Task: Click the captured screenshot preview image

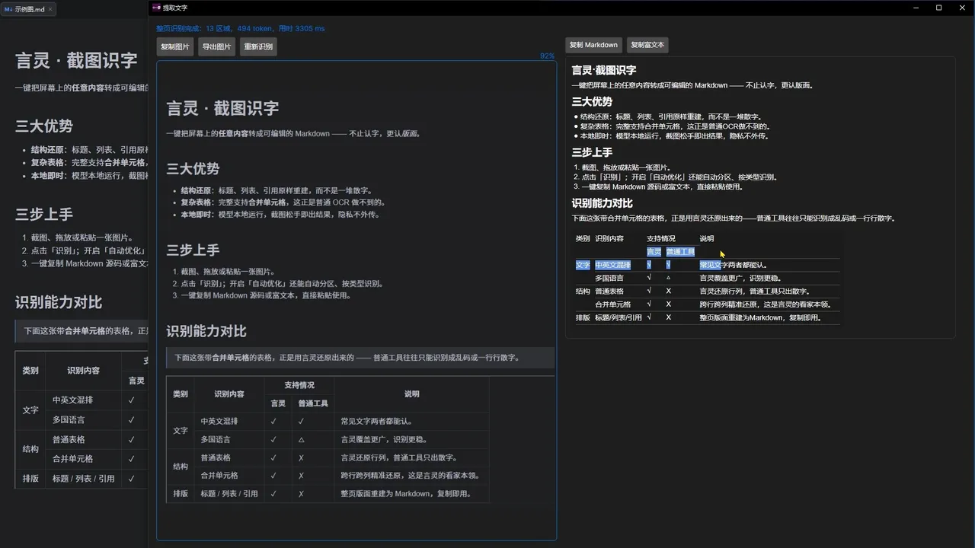Action: pyautogui.click(x=356, y=301)
